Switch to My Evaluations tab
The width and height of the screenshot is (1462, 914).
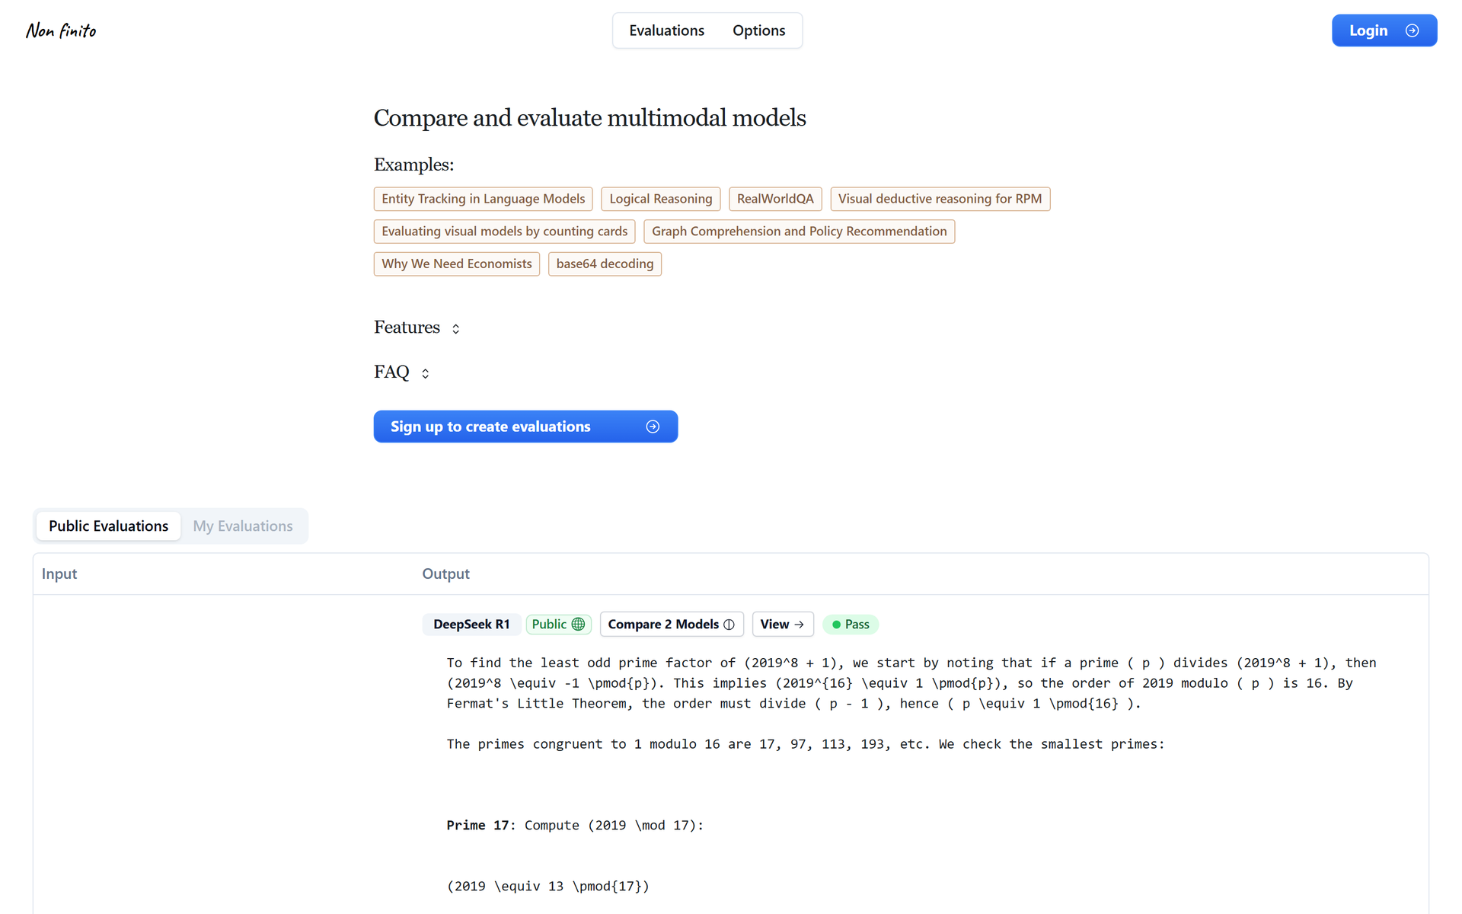(243, 526)
